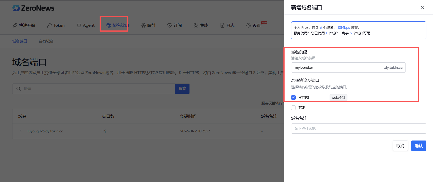Screen dimensions: 433x182
Task: Click the 域名端口 globe icon
Action: pos(109,25)
